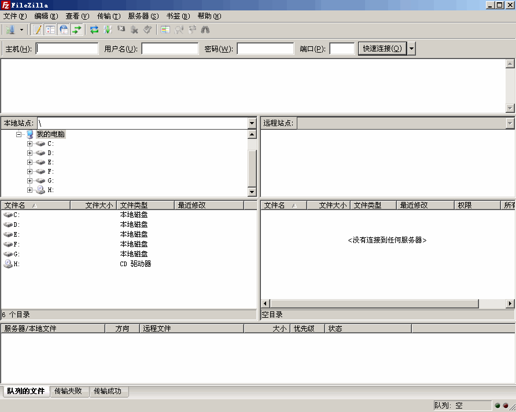Click the cancel current operation icon
The image size is (516, 412).
point(121,30)
